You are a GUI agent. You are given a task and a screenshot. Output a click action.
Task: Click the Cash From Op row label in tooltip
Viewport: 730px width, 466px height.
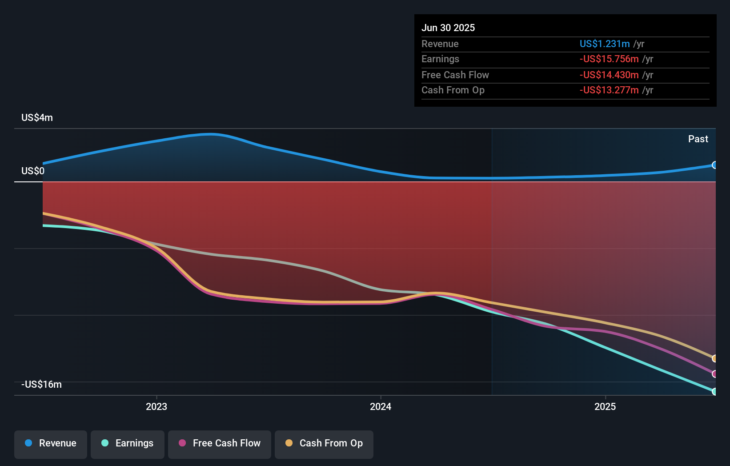pos(453,90)
